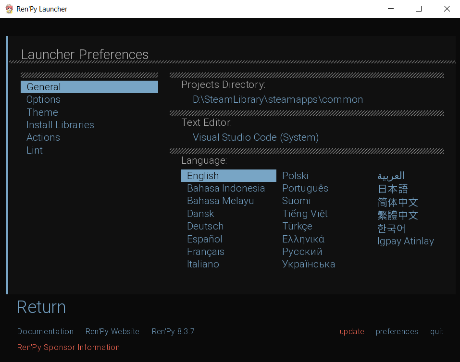The width and height of the screenshot is (460, 362).
Task: Click the Ren'Py 8.3.7 version link
Action: coord(173,332)
